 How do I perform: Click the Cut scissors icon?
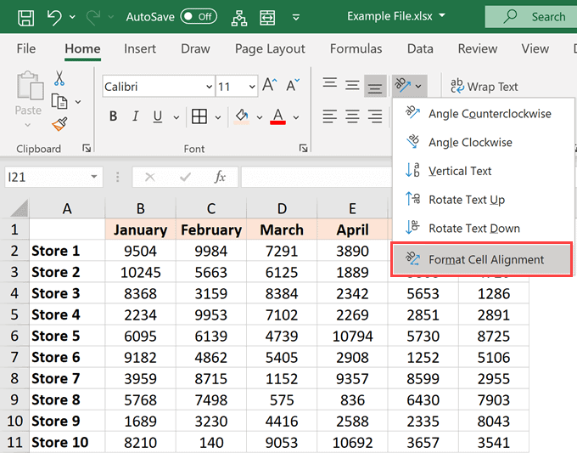click(59, 78)
